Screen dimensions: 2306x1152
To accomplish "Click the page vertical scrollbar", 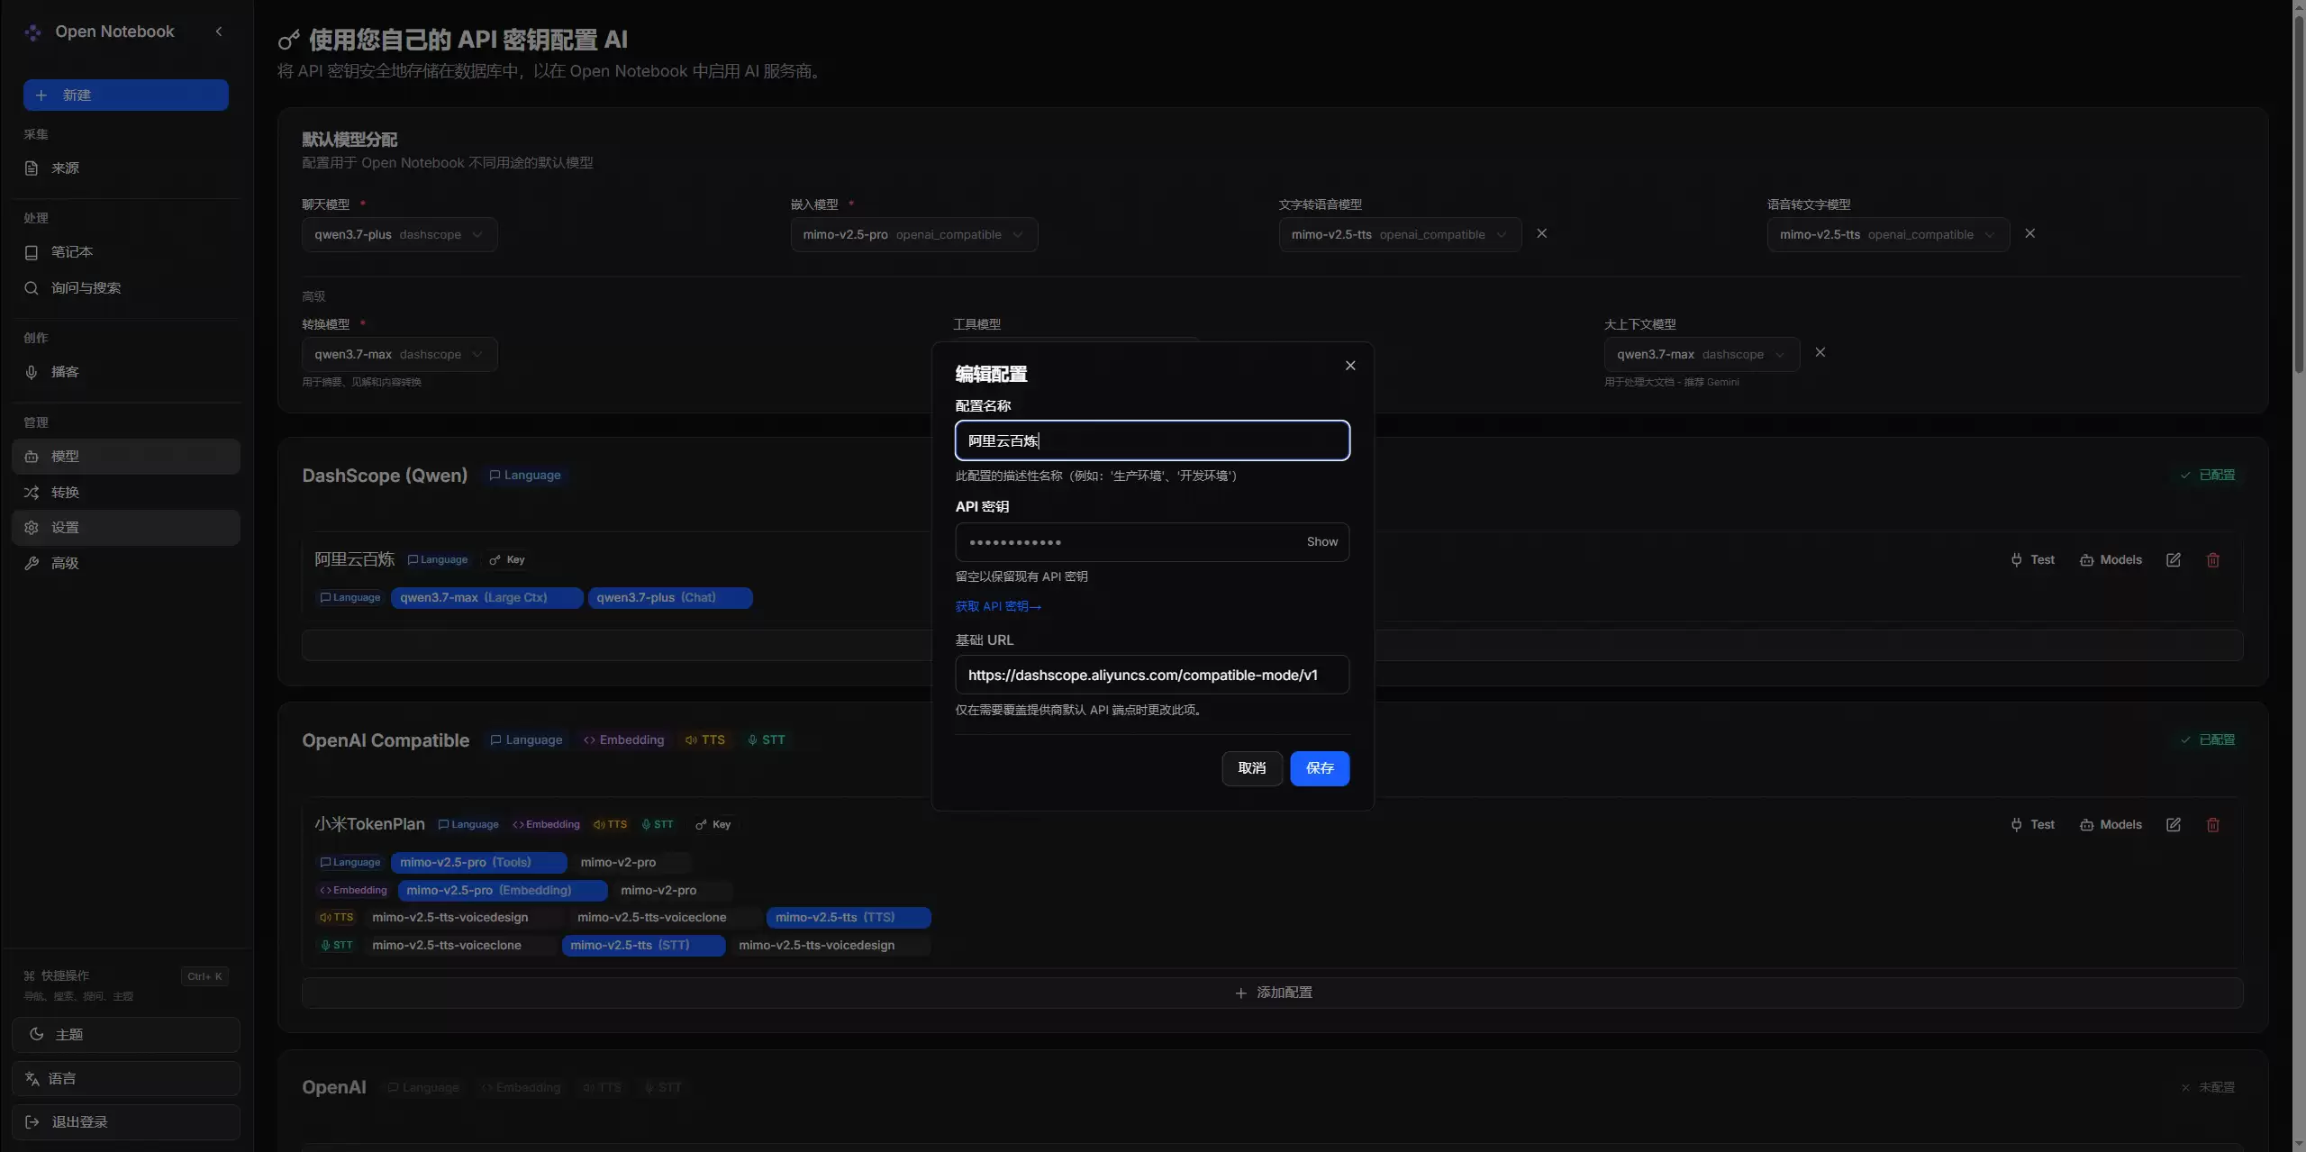I will 2299,189.
